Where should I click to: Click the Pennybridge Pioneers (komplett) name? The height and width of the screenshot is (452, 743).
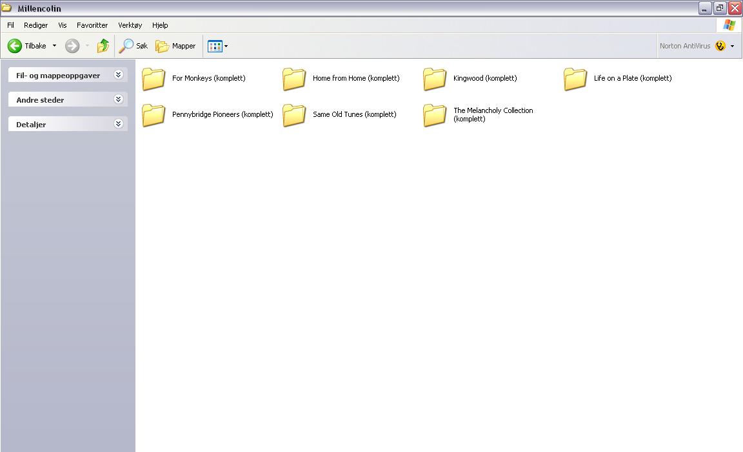tap(223, 114)
